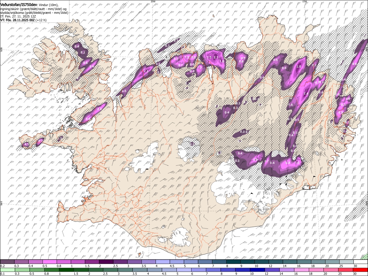Pick the light pink 16 swatch in rain legend
368x276 pixels.
tap(302, 270)
